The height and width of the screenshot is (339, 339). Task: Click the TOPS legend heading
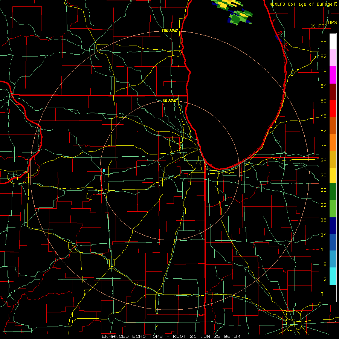pos(331,22)
